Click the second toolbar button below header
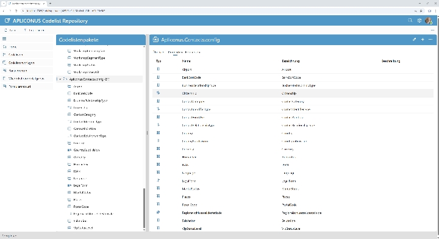 coord(34,30)
